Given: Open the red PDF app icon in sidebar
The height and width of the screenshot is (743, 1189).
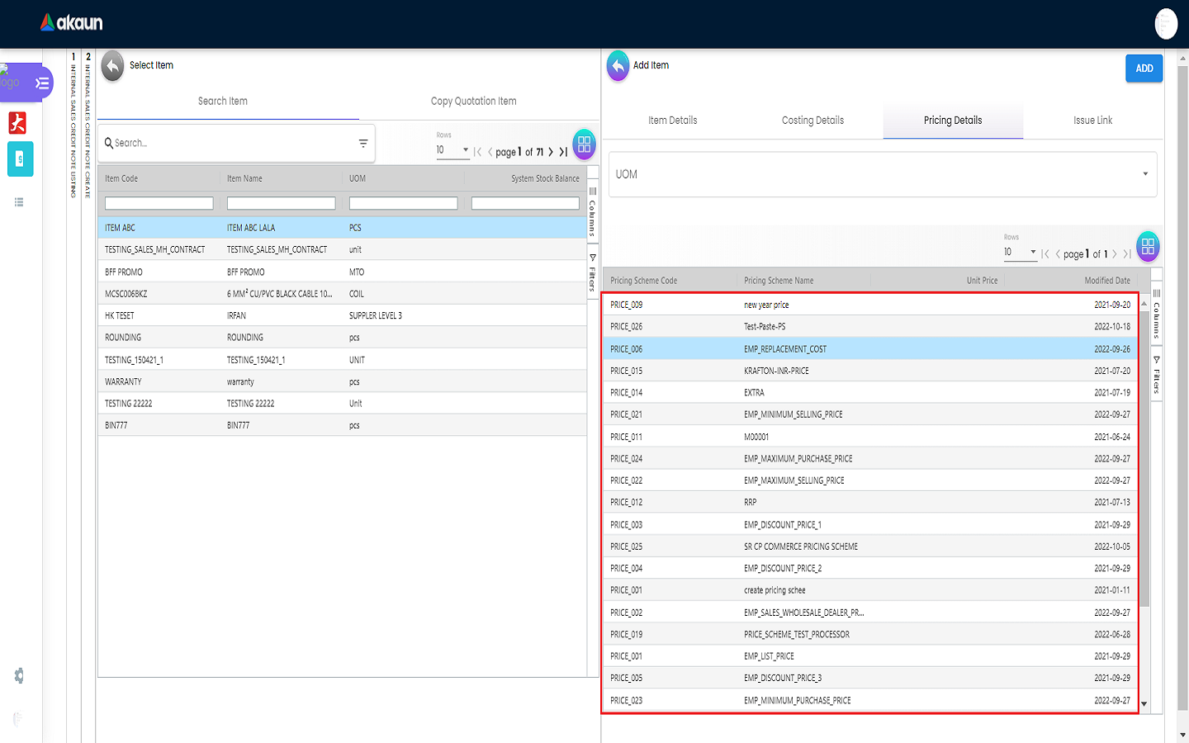Looking at the screenshot, I should 17,123.
